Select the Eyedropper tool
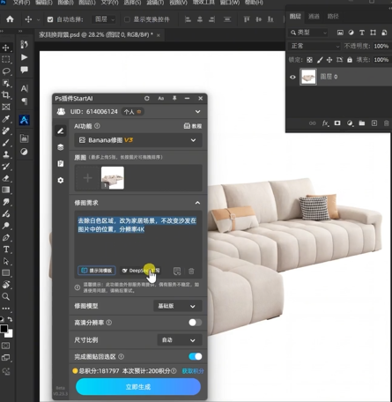Viewport: 392px width, 402px height. pos(5,119)
